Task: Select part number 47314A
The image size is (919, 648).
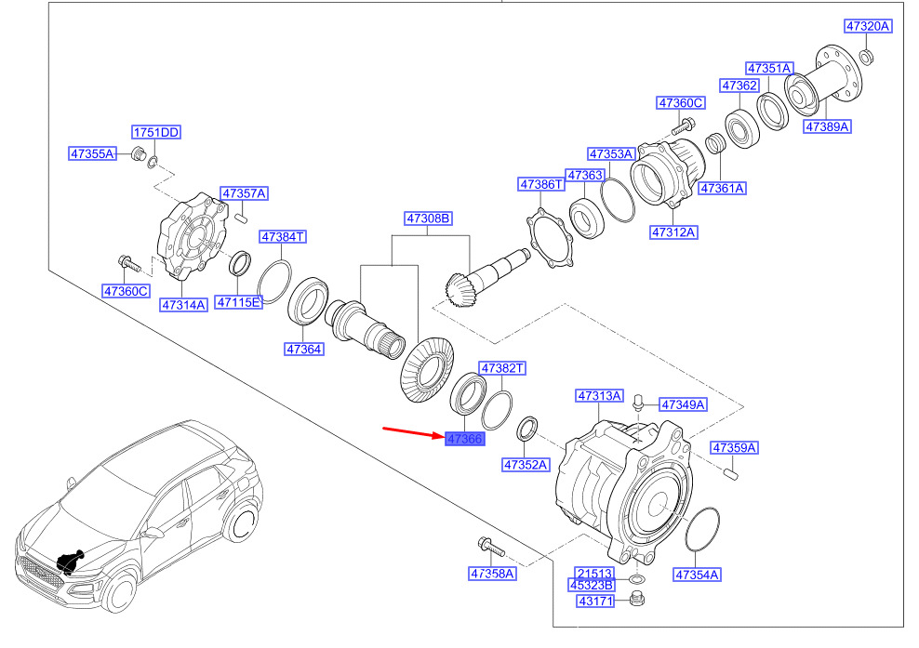Action: click(x=183, y=305)
